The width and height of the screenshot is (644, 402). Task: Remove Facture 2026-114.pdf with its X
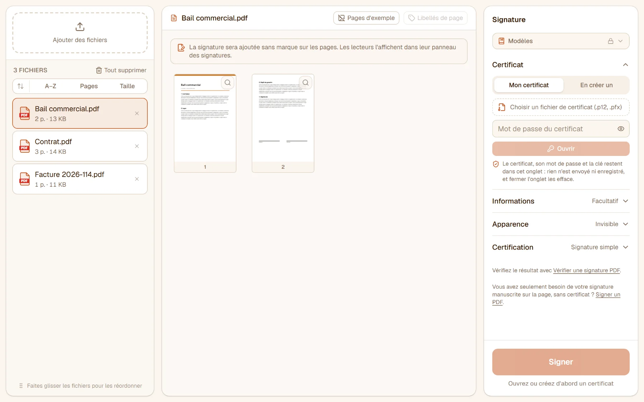[137, 179]
